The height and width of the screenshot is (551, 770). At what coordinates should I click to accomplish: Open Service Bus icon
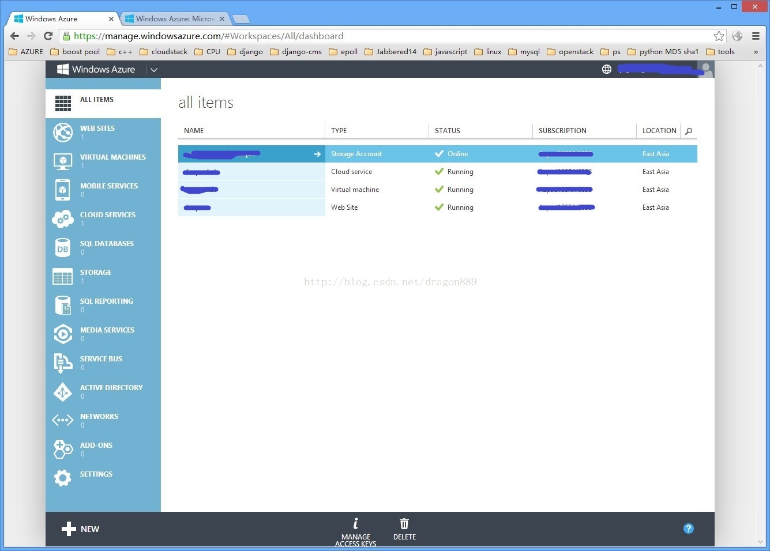click(x=63, y=363)
